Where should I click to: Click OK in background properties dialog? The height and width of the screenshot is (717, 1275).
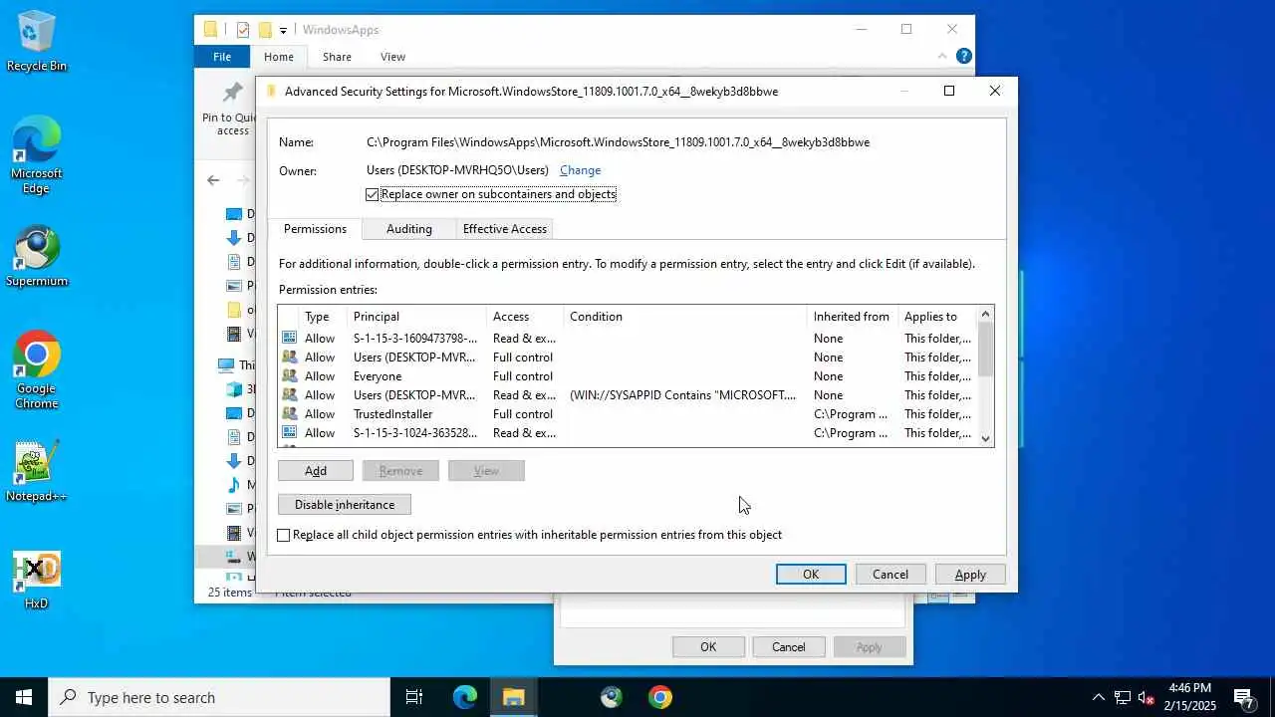coord(708,647)
